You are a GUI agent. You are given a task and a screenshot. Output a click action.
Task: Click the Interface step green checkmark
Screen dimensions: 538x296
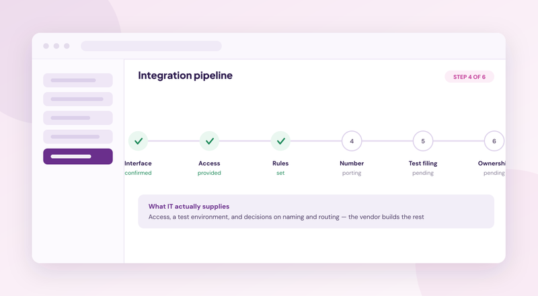[x=139, y=141]
